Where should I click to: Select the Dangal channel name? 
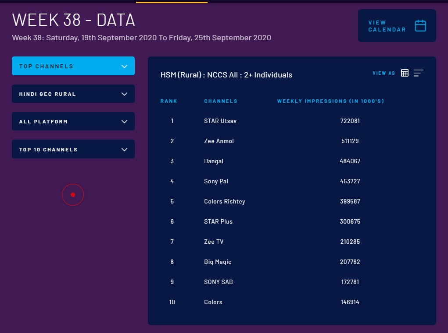(x=214, y=161)
